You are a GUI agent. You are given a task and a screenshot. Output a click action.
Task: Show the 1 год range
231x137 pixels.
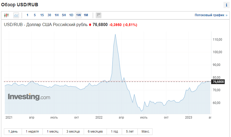pos(114,132)
